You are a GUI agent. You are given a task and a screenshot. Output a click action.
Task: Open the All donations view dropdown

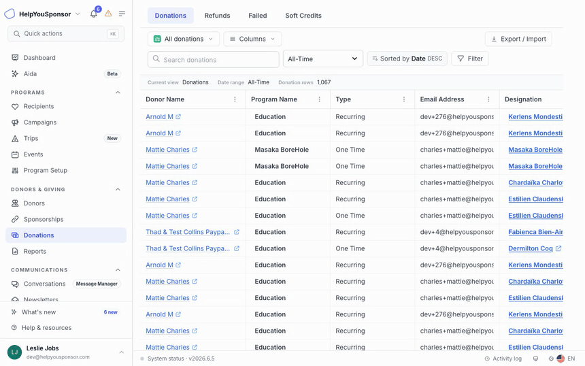tap(184, 39)
